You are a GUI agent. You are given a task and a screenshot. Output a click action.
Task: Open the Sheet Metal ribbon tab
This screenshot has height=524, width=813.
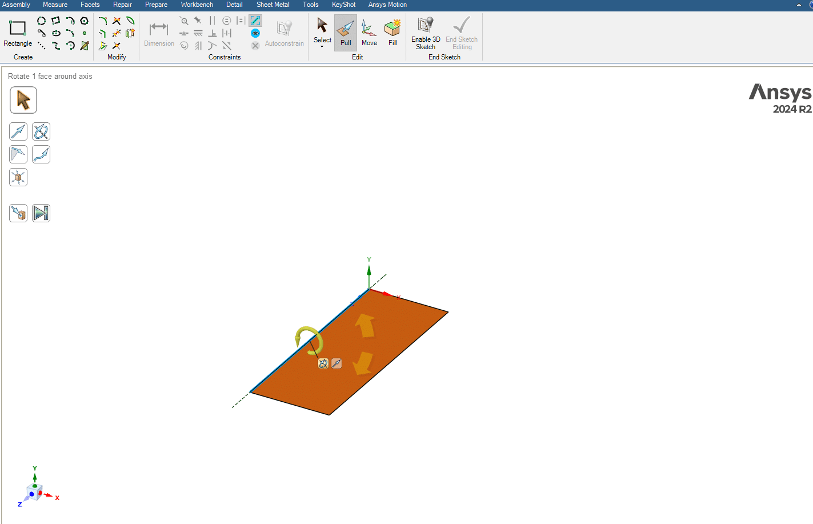coord(273,5)
